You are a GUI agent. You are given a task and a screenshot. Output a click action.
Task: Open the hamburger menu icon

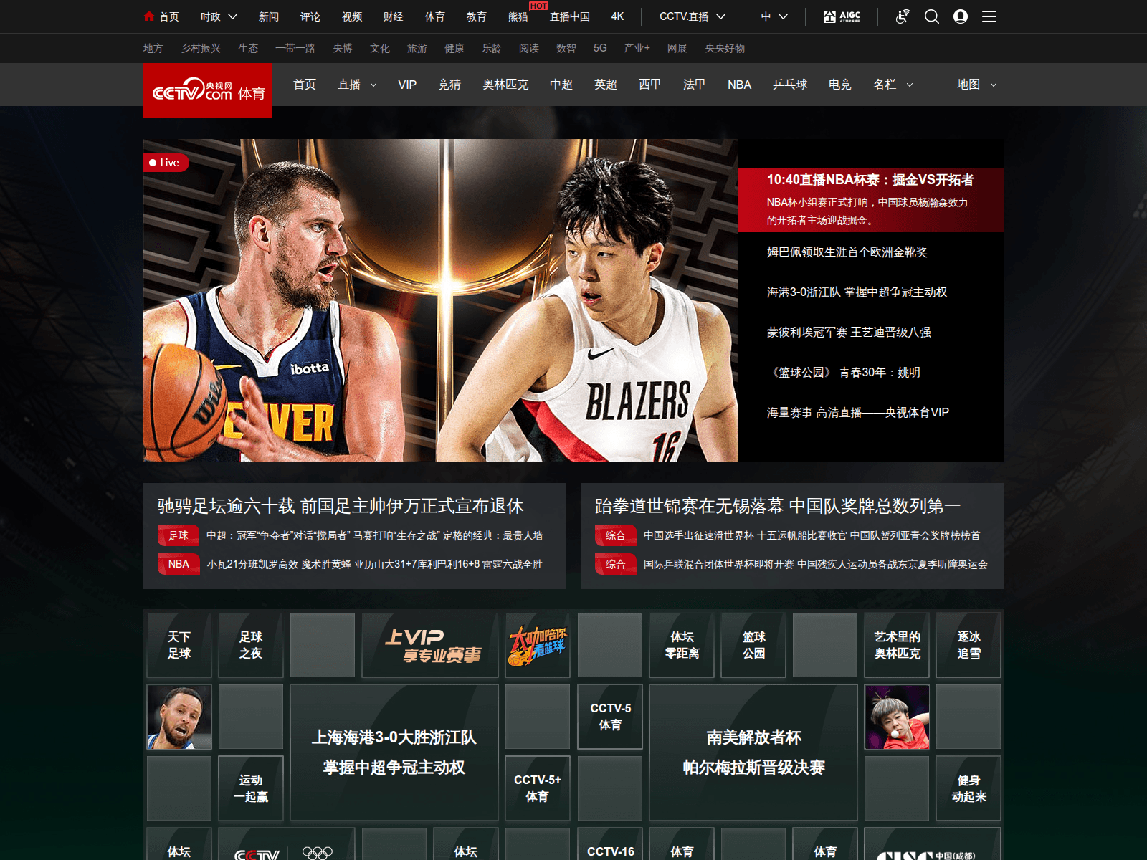point(989,16)
